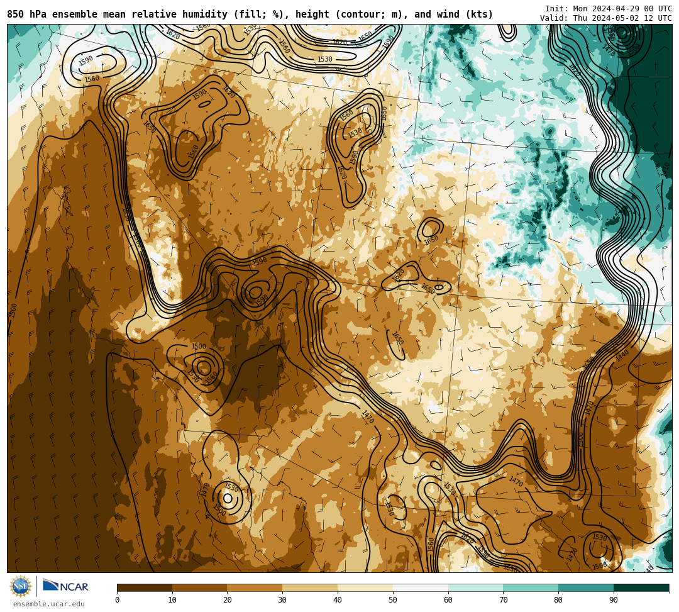Viewport: 679px width, 612px height.
Task: Click the NSF logo icon
Action: (x=21, y=586)
